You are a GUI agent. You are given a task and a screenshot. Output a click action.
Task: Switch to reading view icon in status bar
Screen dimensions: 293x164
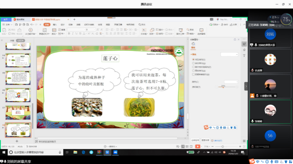tap(191, 146)
